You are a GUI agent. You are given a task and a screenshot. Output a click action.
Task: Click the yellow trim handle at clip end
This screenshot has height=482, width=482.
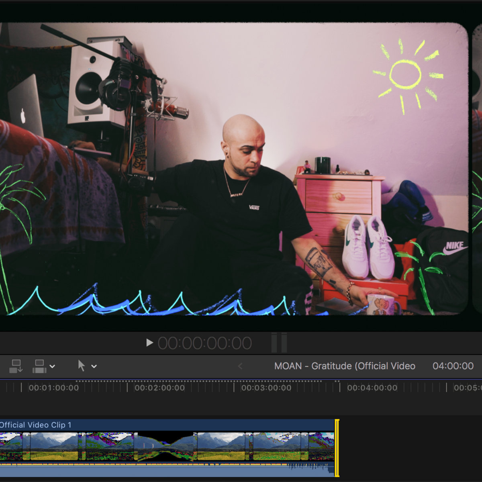[x=337, y=447]
